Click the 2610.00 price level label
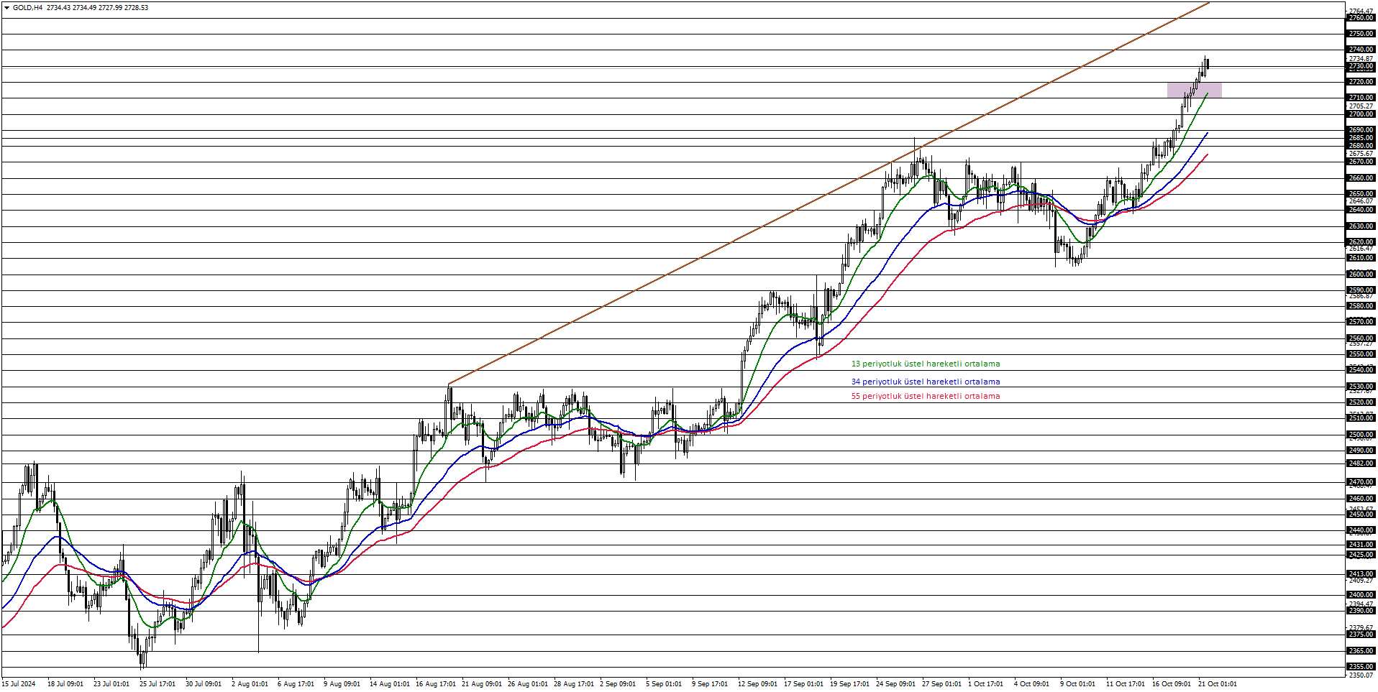Screen dimensions: 1378x692 (x=1361, y=258)
